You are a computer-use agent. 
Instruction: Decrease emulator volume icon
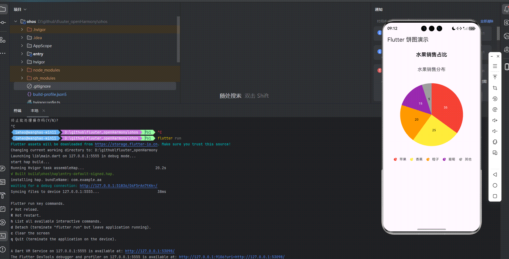tap(495, 131)
